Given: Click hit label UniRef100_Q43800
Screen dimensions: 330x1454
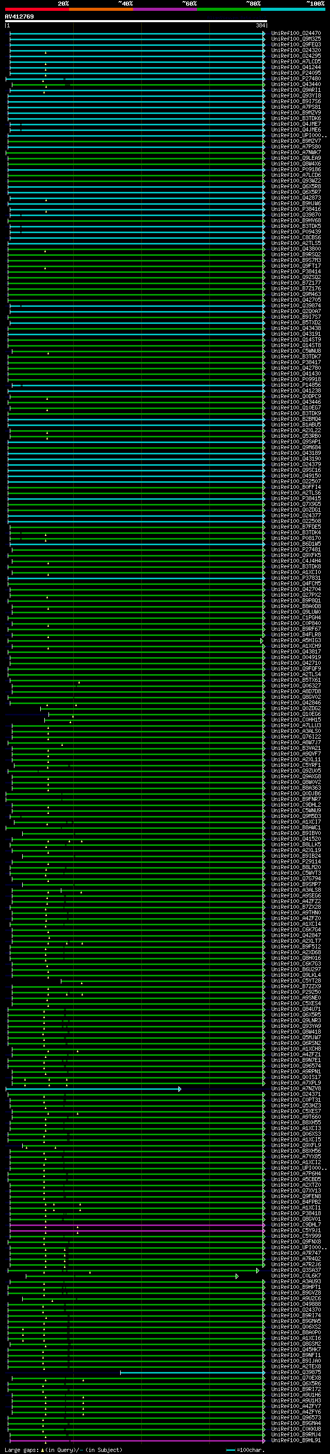Looking at the screenshot, I should tap(296, 249).
